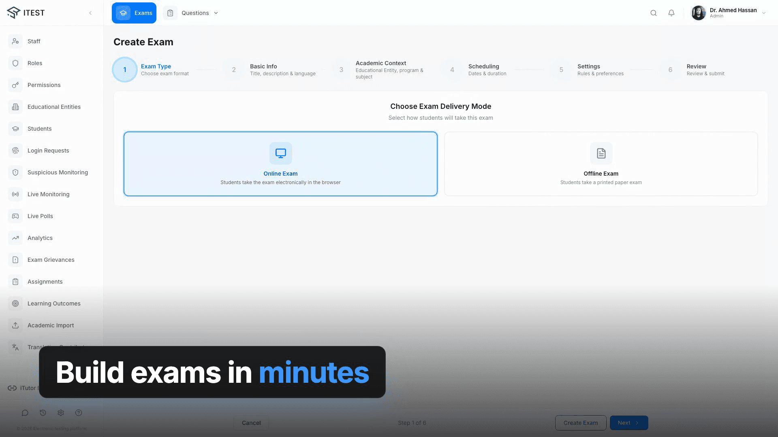Open Exam Grievances document icon
Screen dimensions: 778x437
(x=15, y=260)
